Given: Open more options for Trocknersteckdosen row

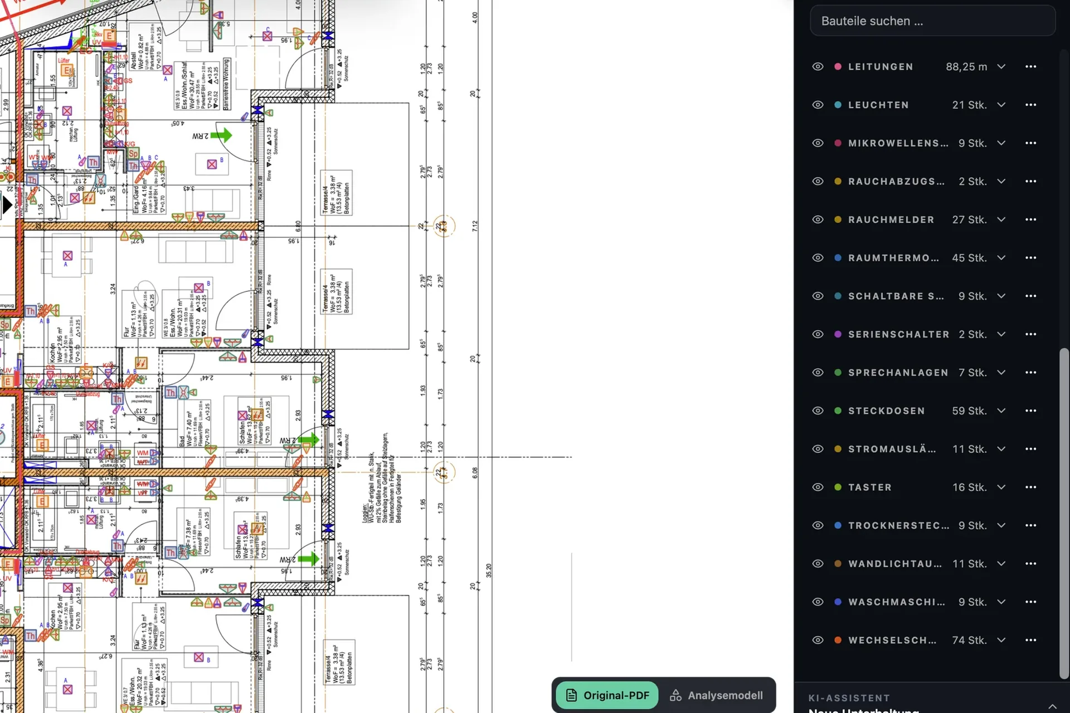Looking at the screenshot, I should [1030, 525].
